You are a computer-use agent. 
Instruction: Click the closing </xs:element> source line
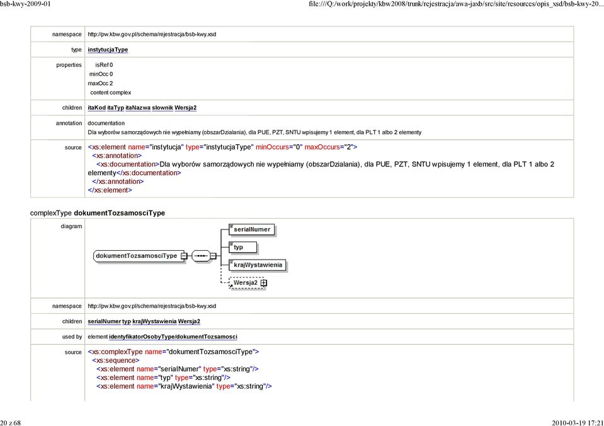pos(110,190)
